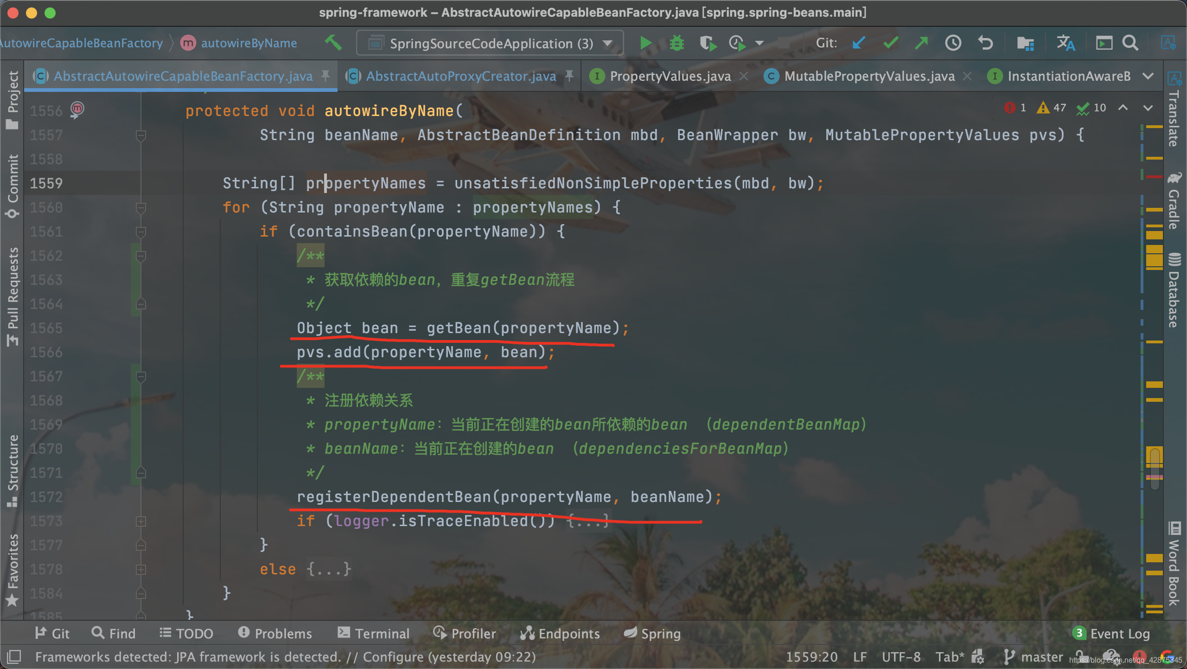Click Git update project arrow

click(859, 43)
